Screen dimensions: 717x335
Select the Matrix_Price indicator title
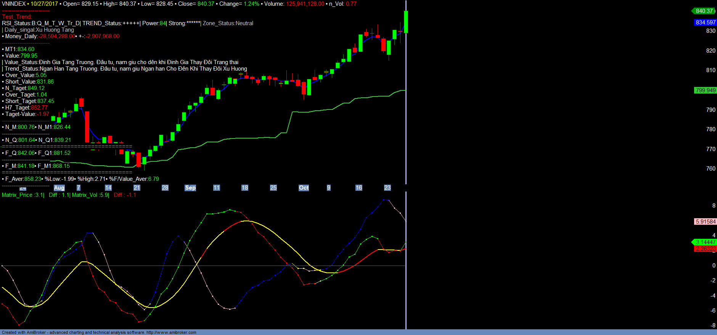tap(17, 195)
